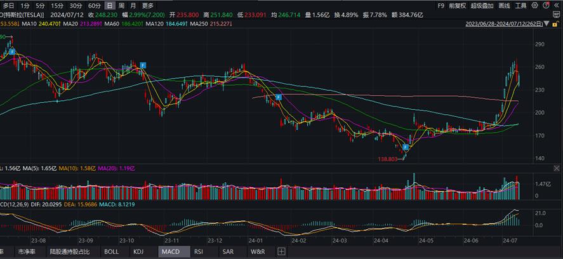This screenshot has width=563, height=259.
Task: Open the 画线 drawing tools
Action: [x=505, y=5]
